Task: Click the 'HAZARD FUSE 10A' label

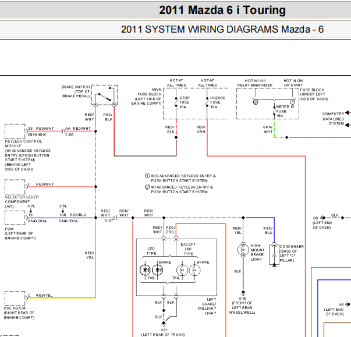Action: pos(217,102)
